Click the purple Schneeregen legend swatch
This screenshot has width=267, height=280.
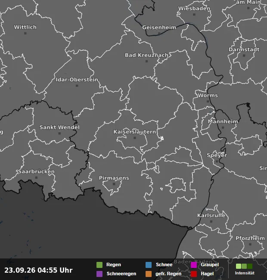(x=99, y=274)
